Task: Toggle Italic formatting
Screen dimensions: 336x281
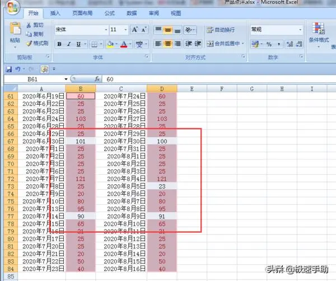Action: click(69, 44)
